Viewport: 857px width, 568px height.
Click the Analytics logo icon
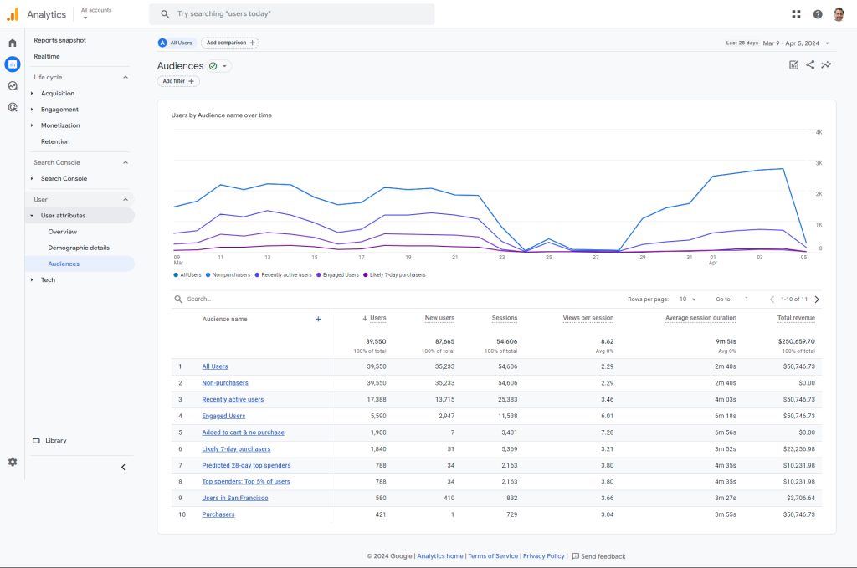tap(13, 14)
